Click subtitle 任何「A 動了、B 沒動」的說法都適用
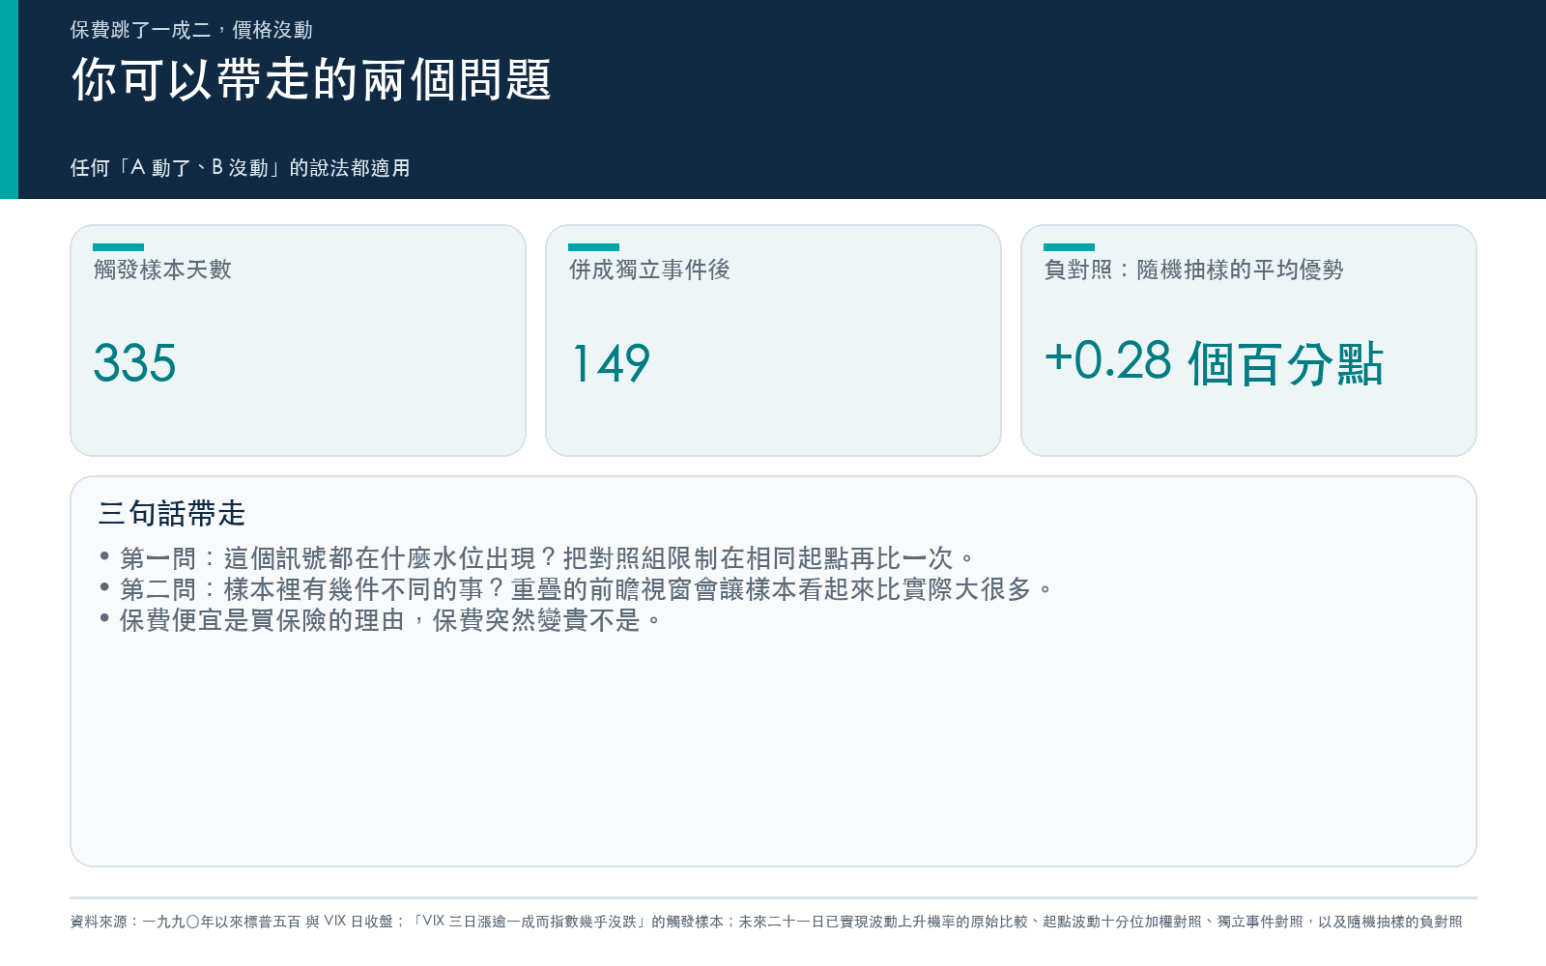 (x=240, y=168)
